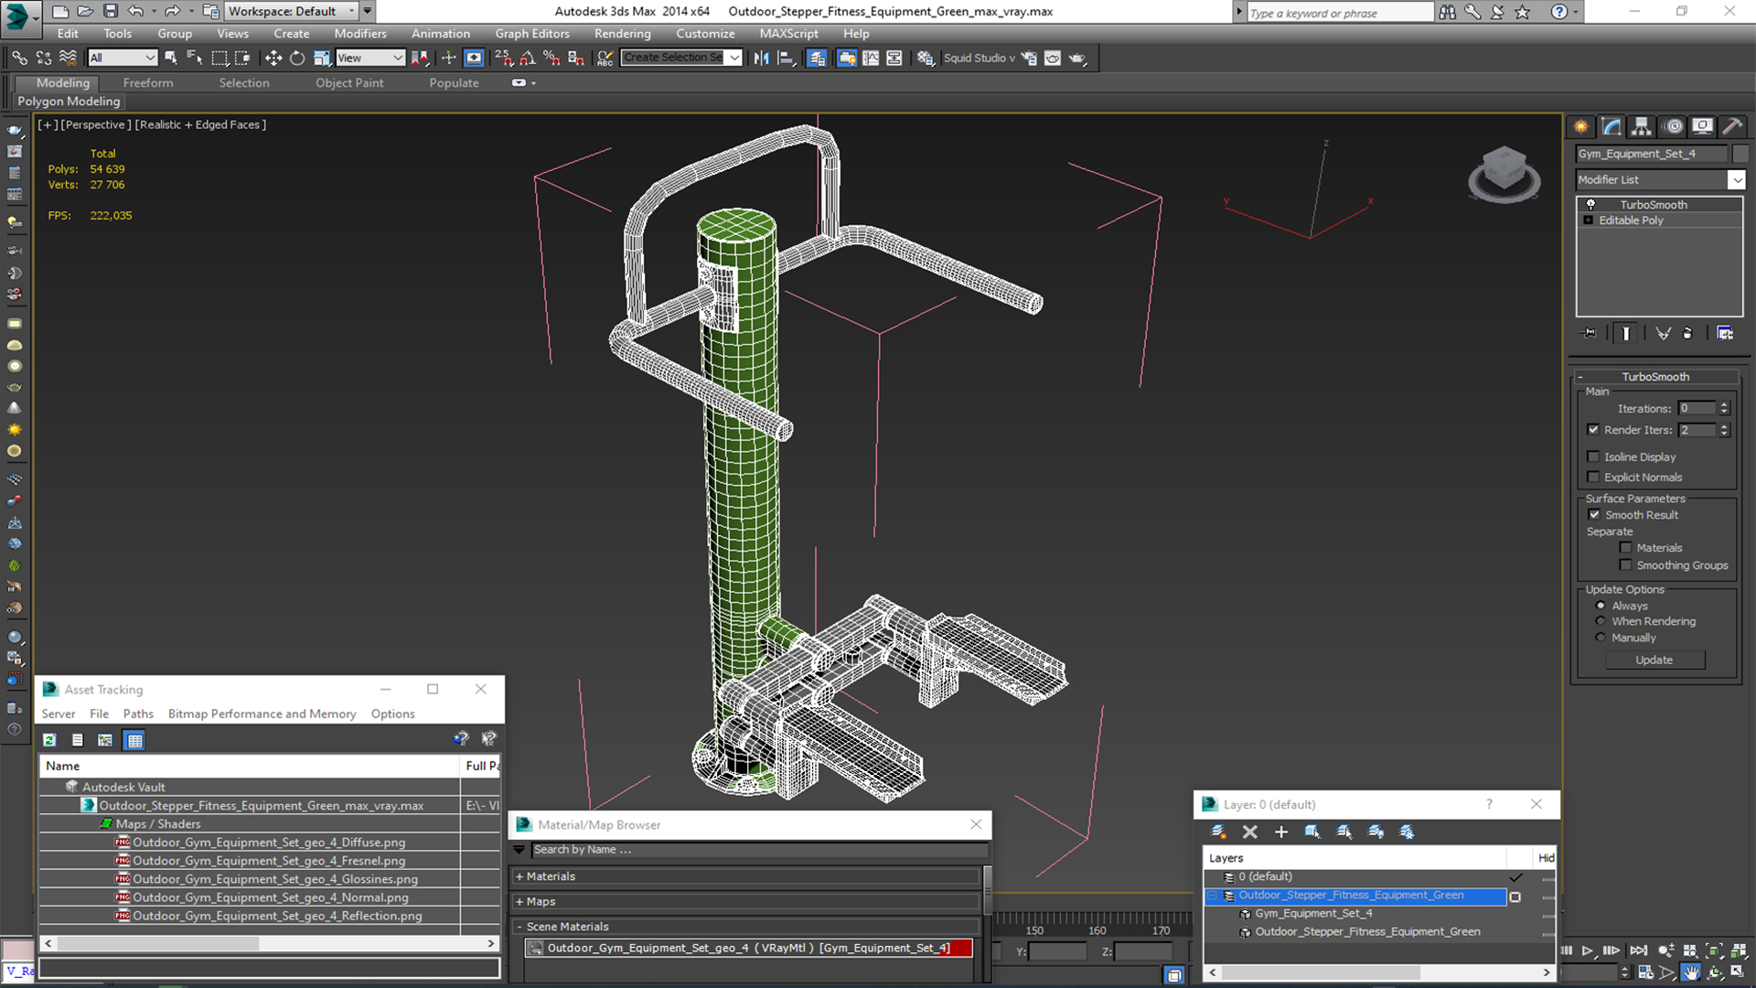Toggle Smooth Result checkbox
The width and height of the screenshot is (1756, 988).
point(1594,515)
